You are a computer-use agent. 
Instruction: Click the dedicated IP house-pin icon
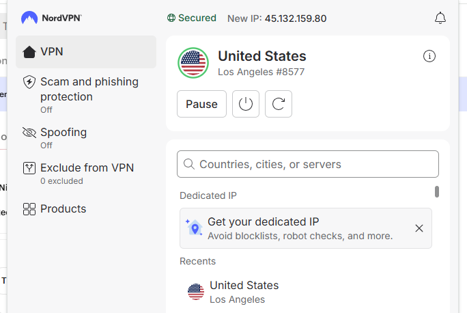(194, 228)
